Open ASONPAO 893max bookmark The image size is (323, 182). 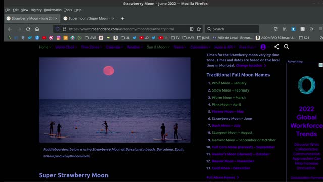(x=276, y=38)
